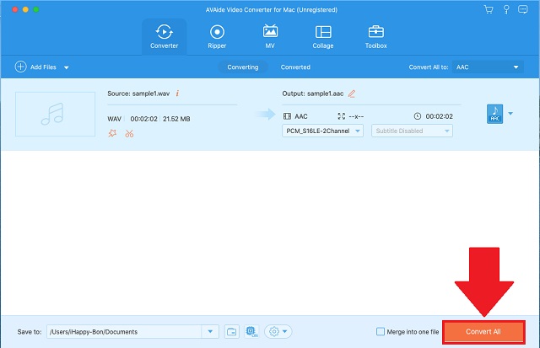Click the output duration clock icon
Screen dimensions: 540x348
pyautogui.click(x=418, y=116)
